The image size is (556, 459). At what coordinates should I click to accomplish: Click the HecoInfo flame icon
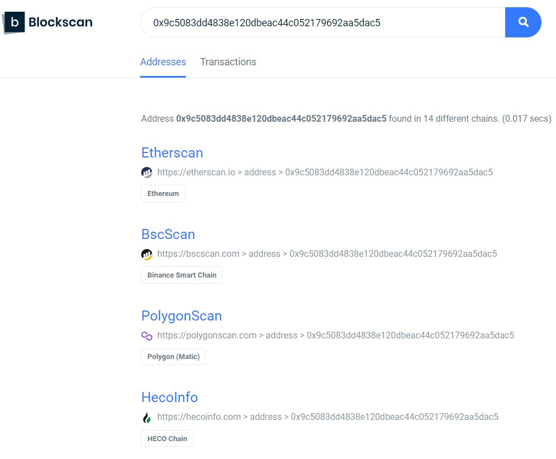coord(147,417)
